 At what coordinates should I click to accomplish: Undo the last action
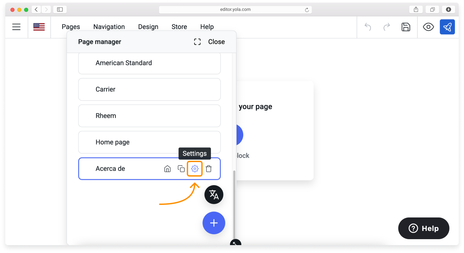[368, 27]
